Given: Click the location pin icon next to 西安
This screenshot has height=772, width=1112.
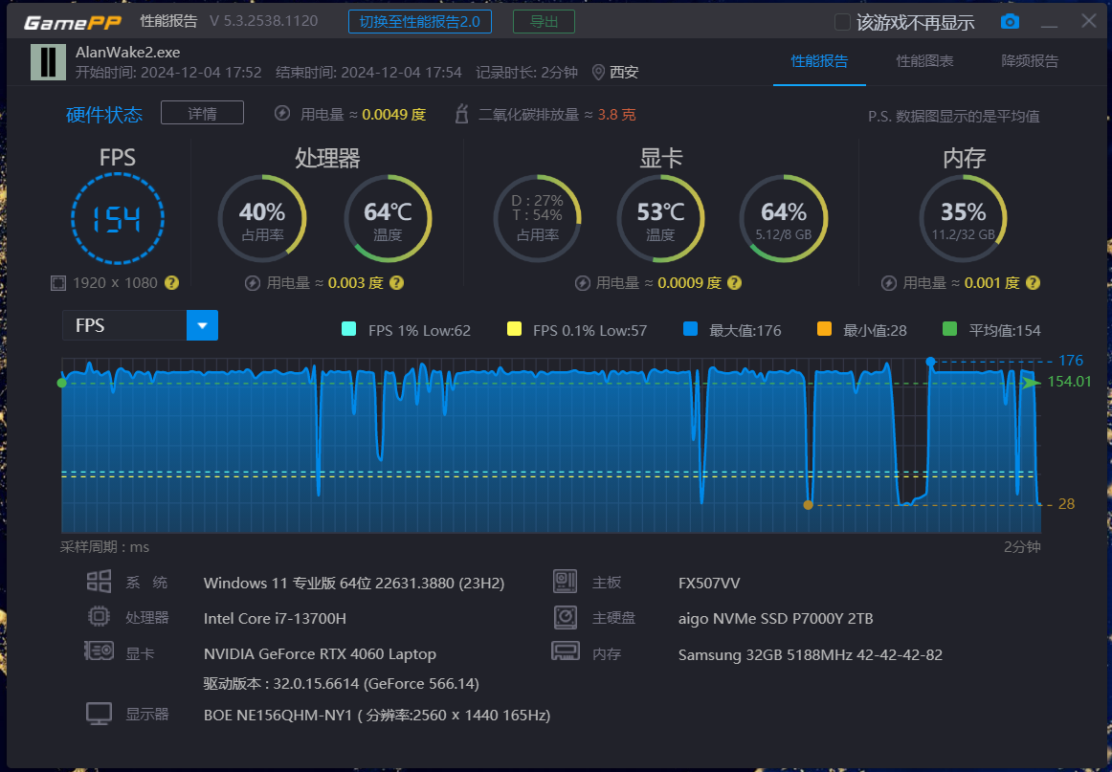Looking at the screenshot, I should tap(598, 73).
